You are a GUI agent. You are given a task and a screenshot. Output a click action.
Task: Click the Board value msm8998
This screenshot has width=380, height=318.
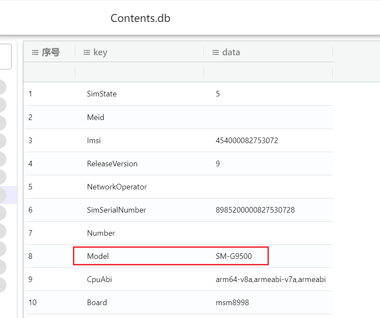(232, 303)
